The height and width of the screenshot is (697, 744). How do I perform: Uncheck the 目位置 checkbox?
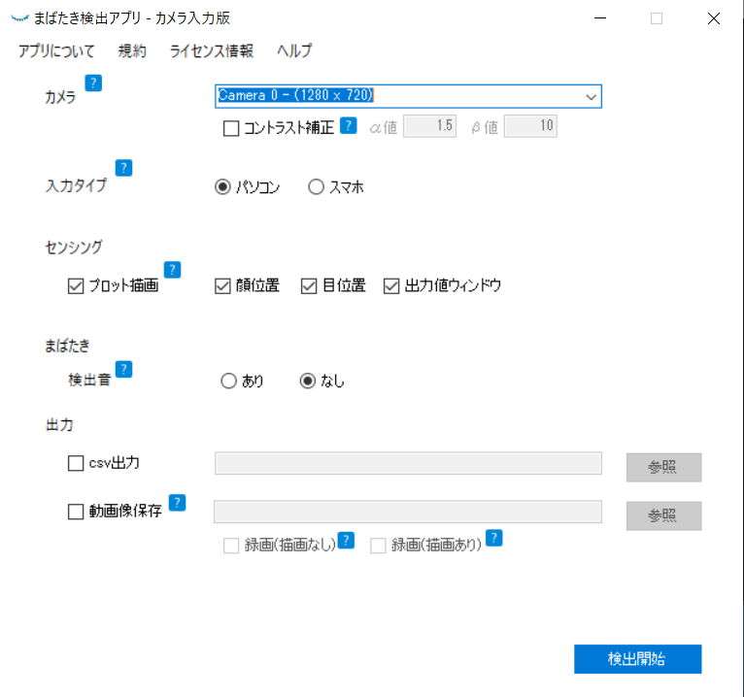click(x=309, y=286)
